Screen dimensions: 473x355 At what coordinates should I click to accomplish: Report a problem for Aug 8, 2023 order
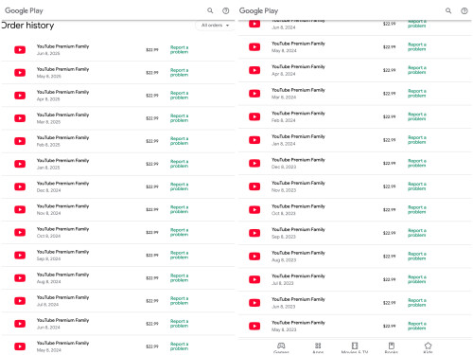point(417,256)
